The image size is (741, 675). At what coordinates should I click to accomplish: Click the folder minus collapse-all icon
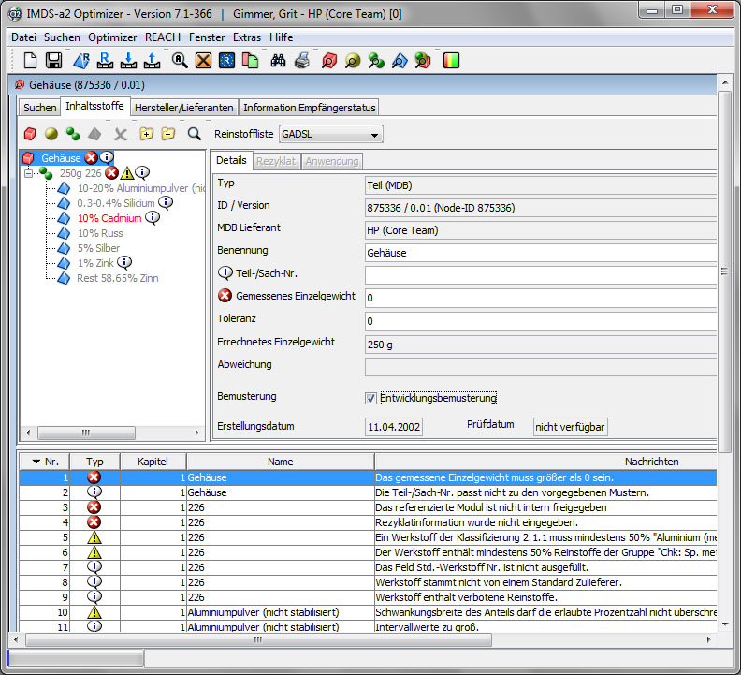click(167, 134)
